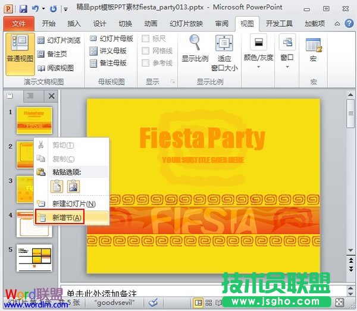
Task: Switch to the 开始 ribbon tab
Action: 49,24
